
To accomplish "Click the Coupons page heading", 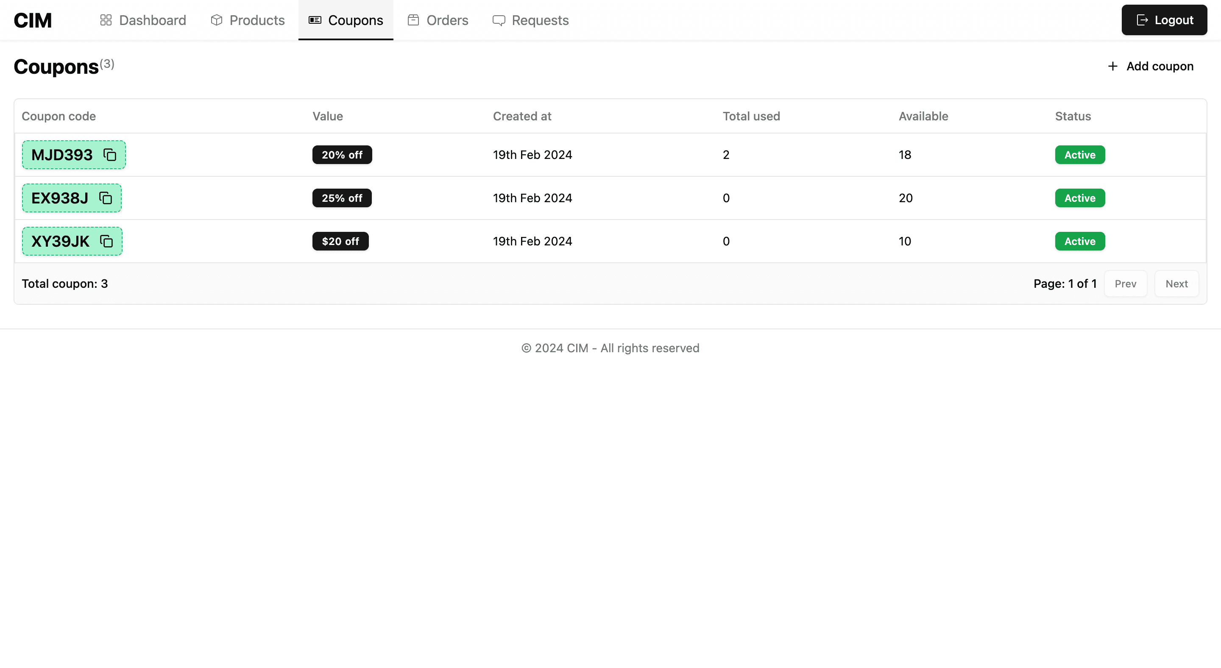I will pos(56,67).
